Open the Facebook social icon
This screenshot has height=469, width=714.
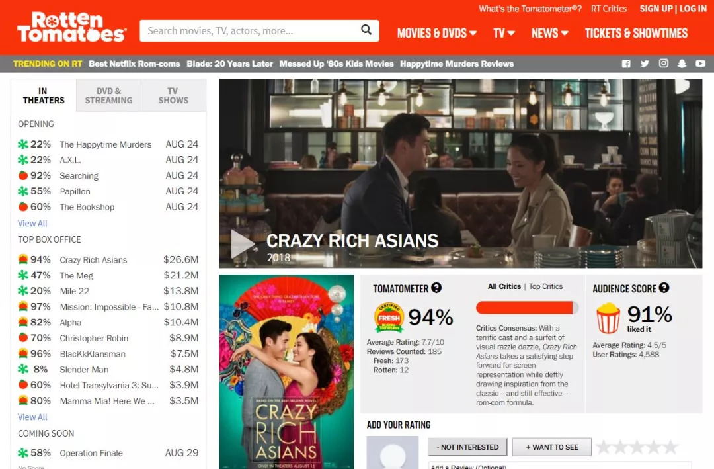pyautogui.click(x=626, y=64)
